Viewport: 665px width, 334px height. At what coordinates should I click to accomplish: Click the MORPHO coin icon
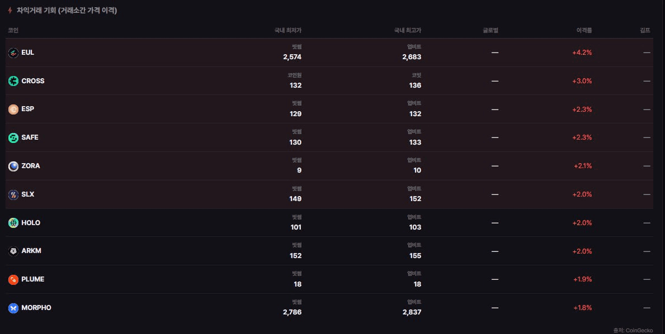tap(13, 308)
